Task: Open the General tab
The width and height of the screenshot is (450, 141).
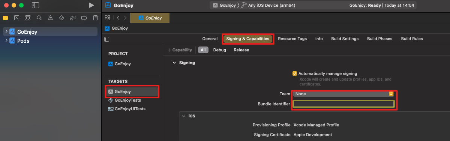Action: (x=210, y=39)
